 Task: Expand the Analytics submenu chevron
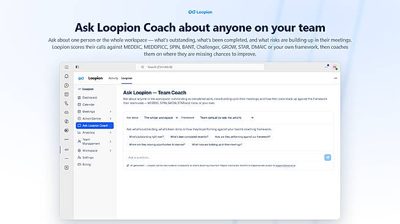111,133
